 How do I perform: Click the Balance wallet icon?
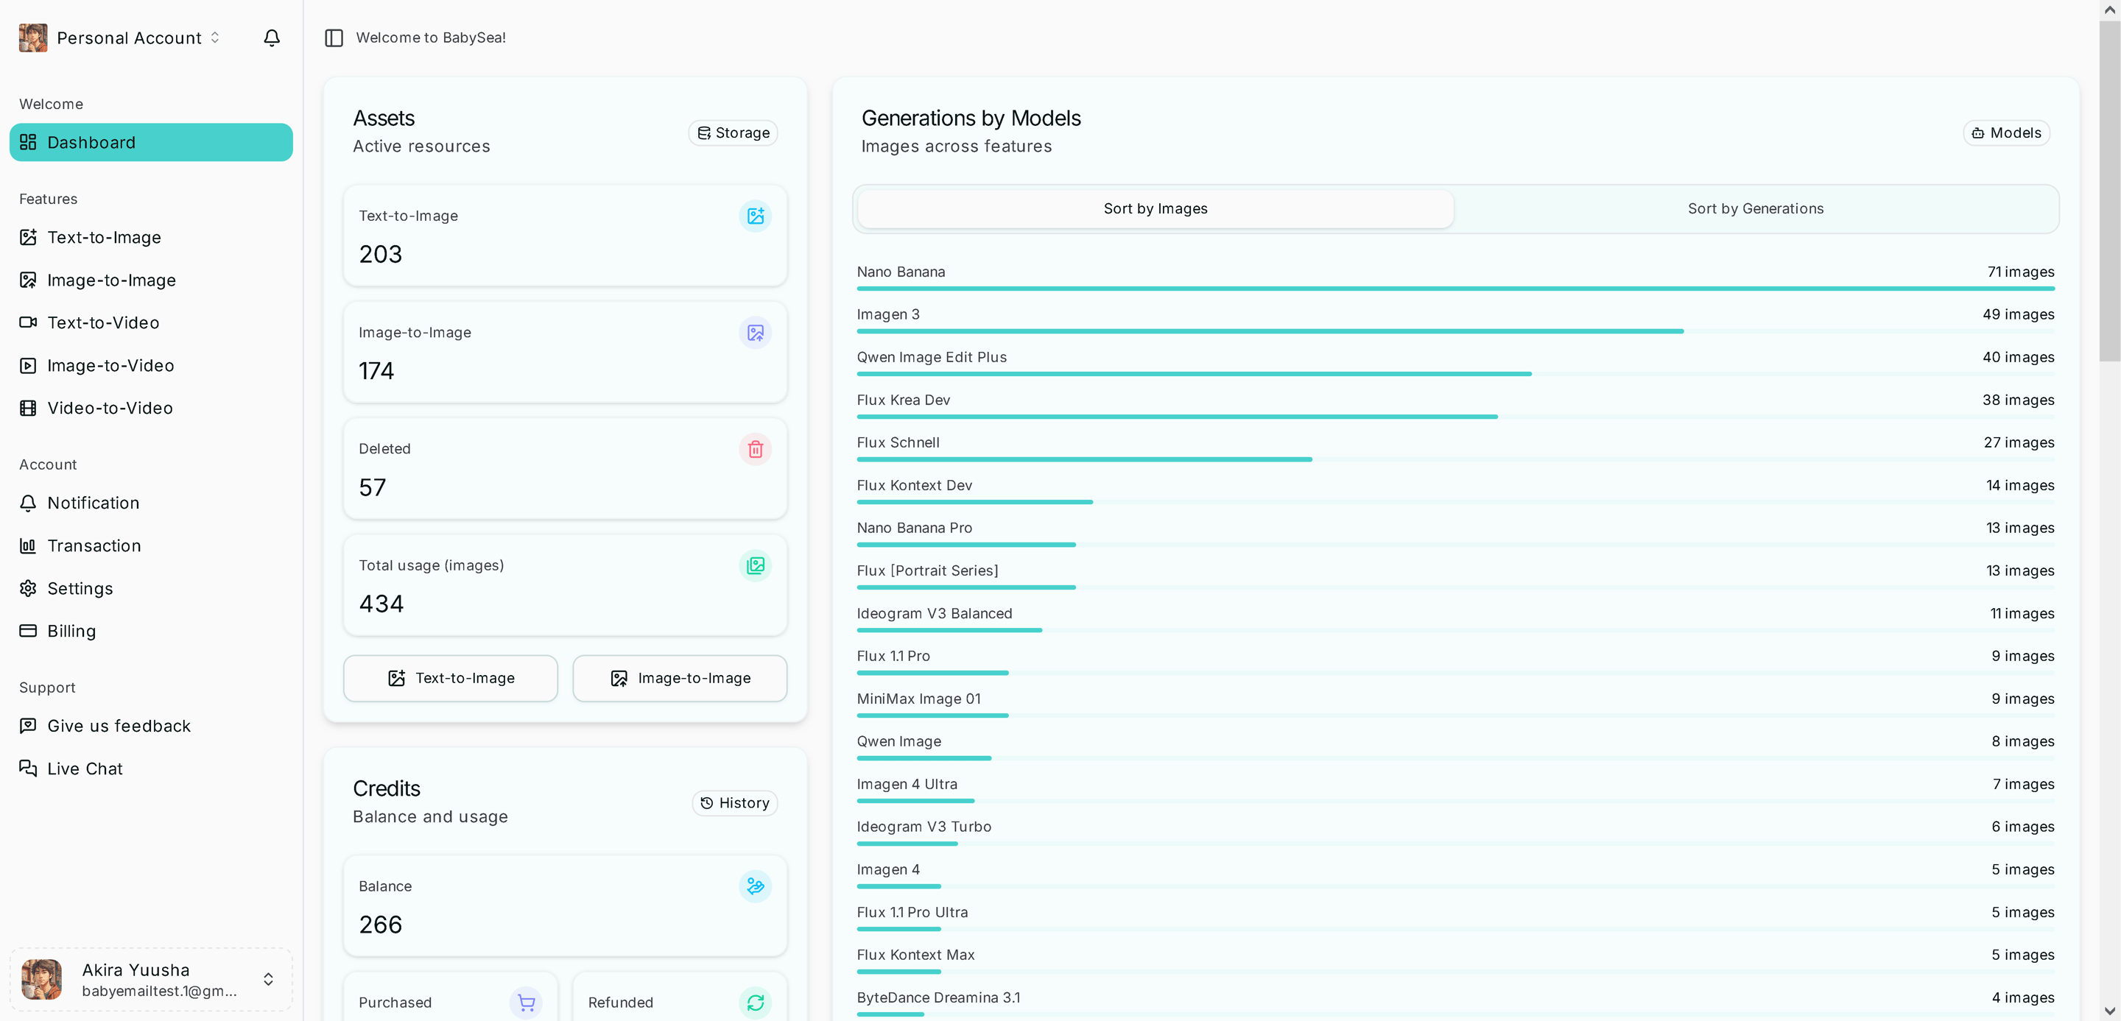pyautogui.click(x=755, y=886)
